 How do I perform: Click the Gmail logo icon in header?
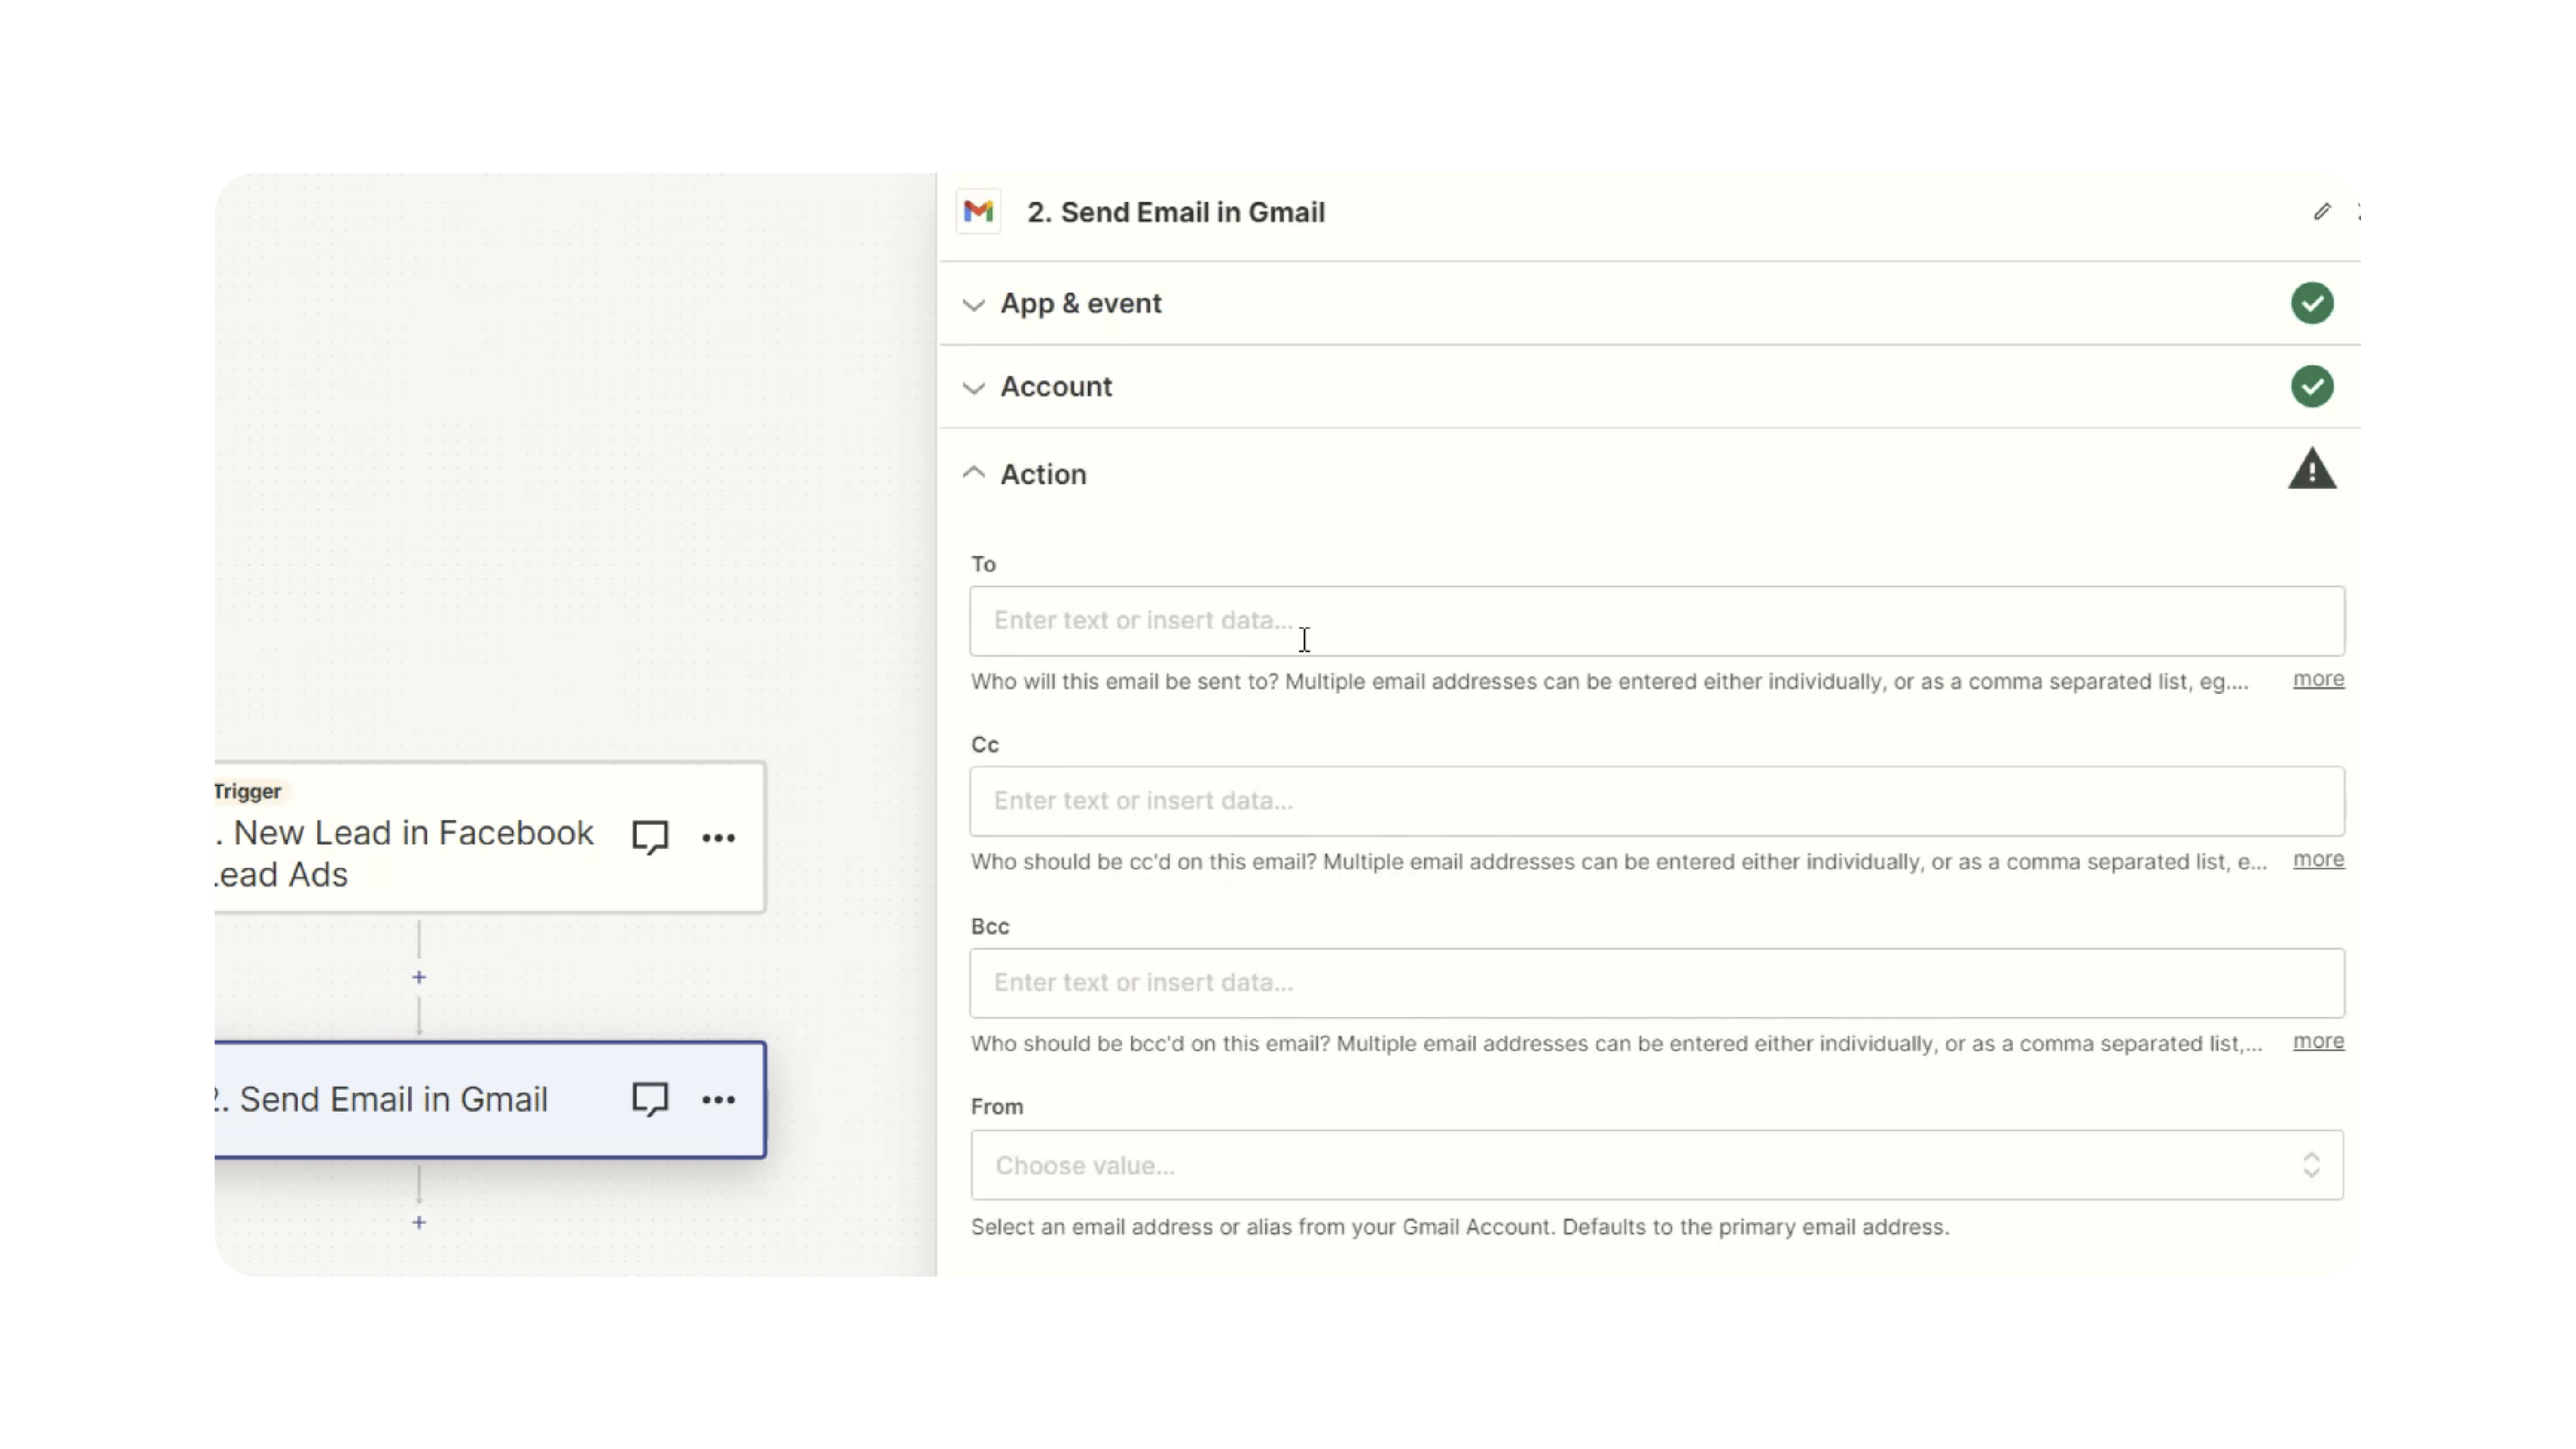point(978,212)
